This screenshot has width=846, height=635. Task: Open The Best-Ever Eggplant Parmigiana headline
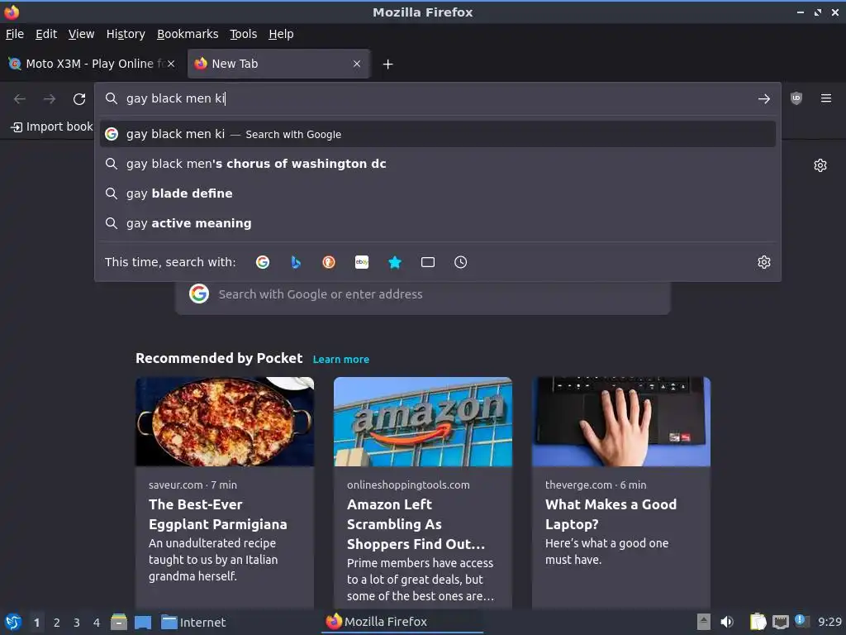[x=218, y=514]
